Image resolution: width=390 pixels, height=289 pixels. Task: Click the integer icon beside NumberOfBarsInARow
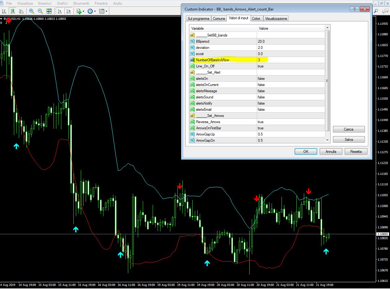pos(192,60)
